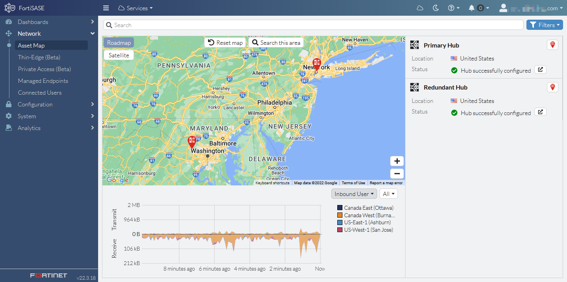The height and width of the screenshot is (282, 567).
Task: Select Asset Map in sidebar
Action: 51,46
